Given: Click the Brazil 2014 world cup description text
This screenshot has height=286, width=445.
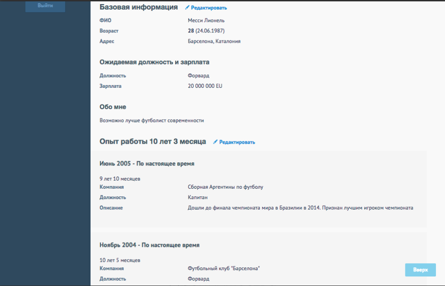Looking at the screenshot, I should [x=300, y=207].
